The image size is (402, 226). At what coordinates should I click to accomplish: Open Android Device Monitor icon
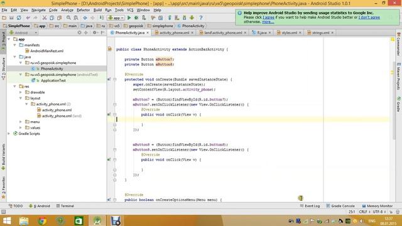(192, 18)
